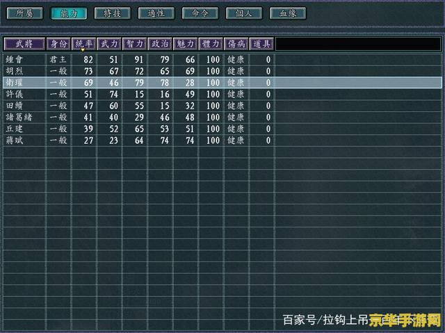Open the 特技 tab
Image resolution: width=445 pixels, height=333 pixels.
pos(113,13)
